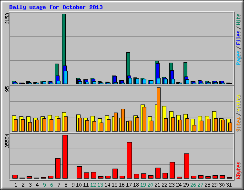Click the green day 5 weekend label
The height and width of the screenshot is (190, 244).
44,185
